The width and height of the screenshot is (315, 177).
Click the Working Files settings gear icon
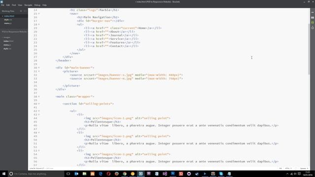[21, 11]
